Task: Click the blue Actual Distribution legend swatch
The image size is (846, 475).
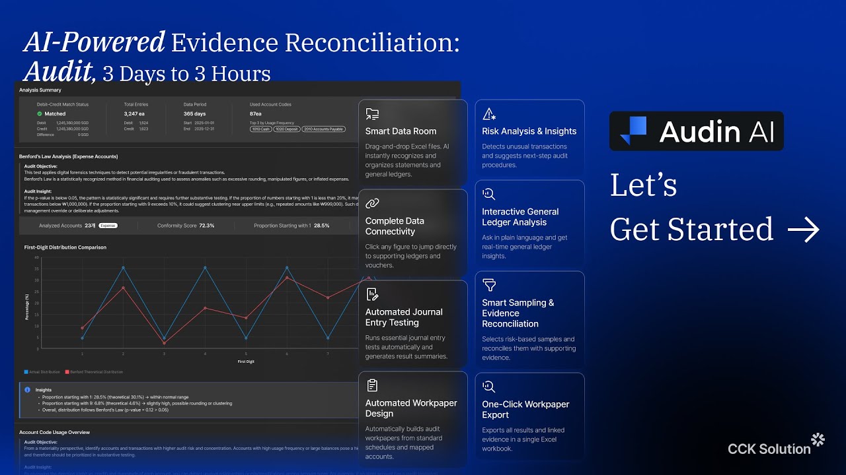Action: [26, 372]
